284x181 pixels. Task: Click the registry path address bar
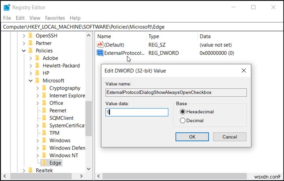142,27
